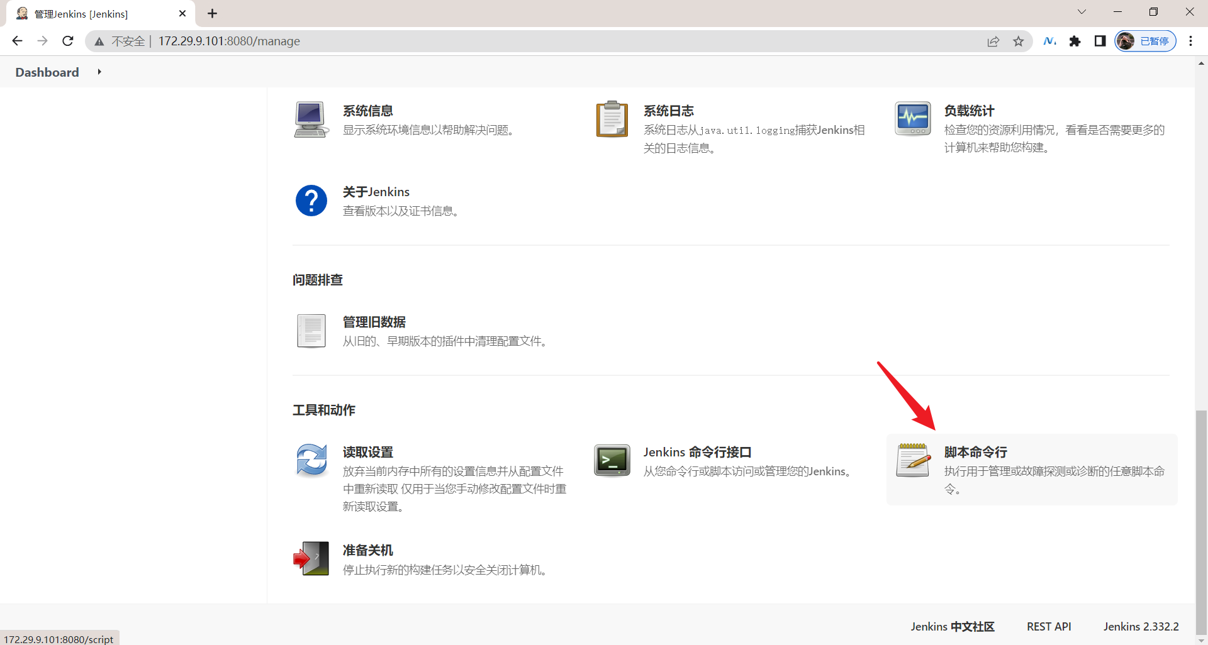The width and height of the screenshot is (1208, 645).
Task: Open the 系统日志 link
Action: [x=668, y=111]
